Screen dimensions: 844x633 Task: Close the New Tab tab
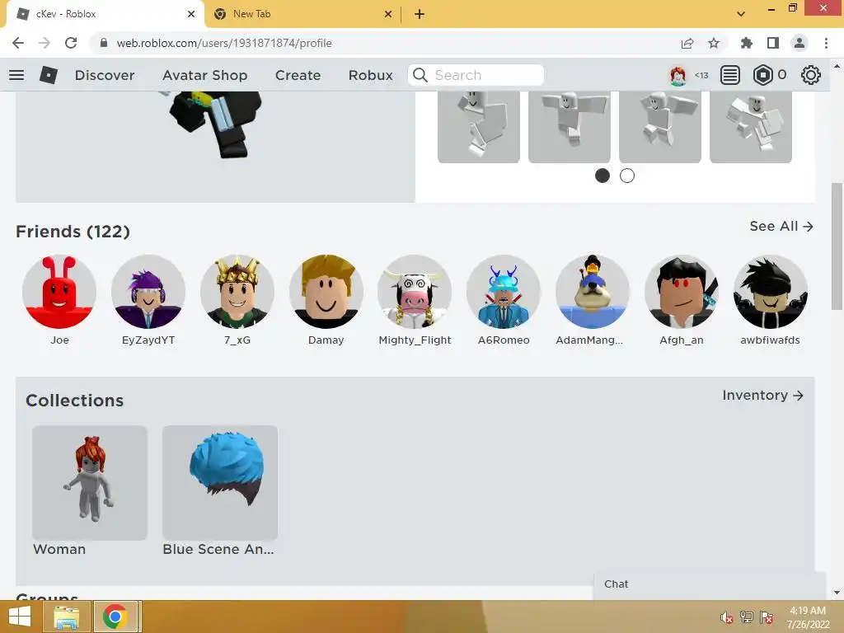click(x=388, y=14)
